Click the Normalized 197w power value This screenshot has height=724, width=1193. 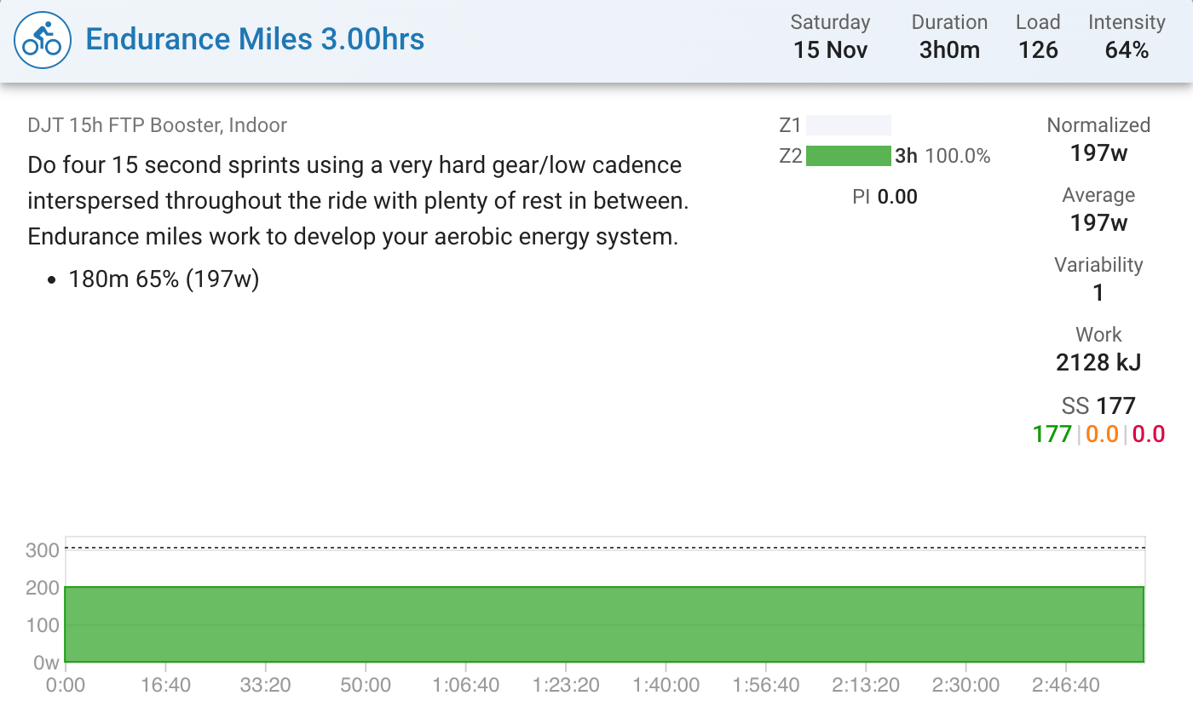tap(1098, 153)
